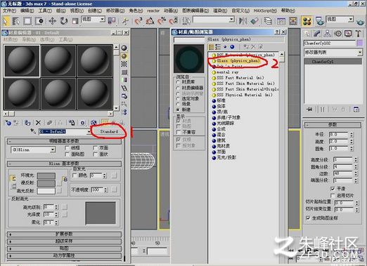The image size is (367, 266).
Task: Open the 修改器列表 modifier list dropdown
Action: pyautogui.click(x=333, y=53)
